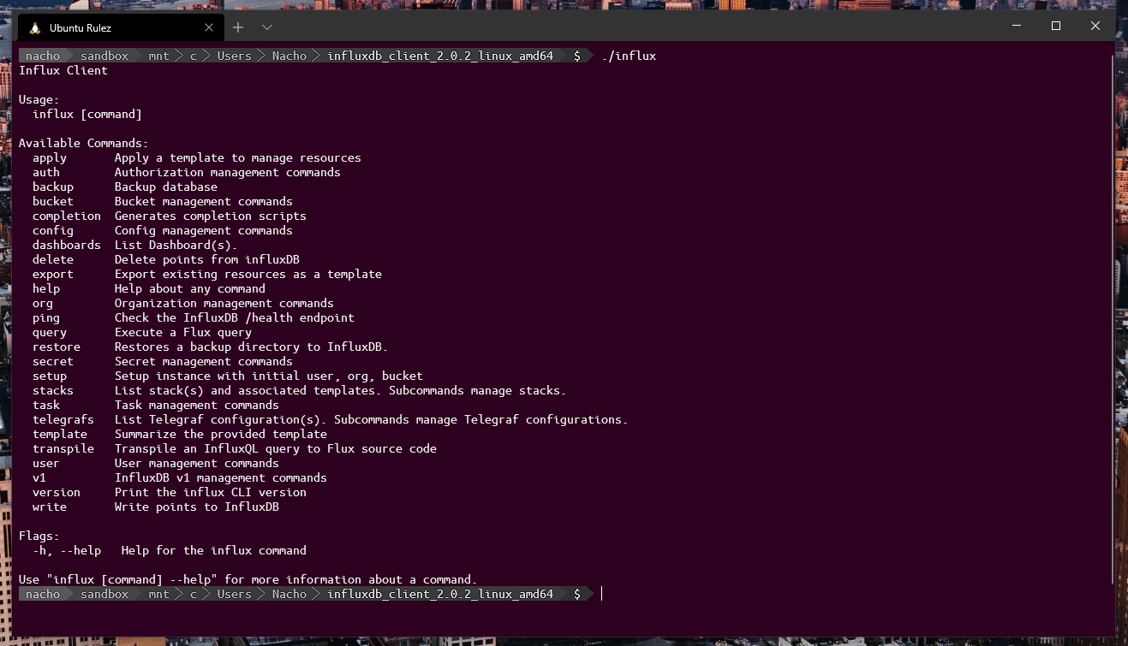This screenshot has height=646, width=1128.
Task: Open a new terminal tab with the plus button
Action: [238, 27]
